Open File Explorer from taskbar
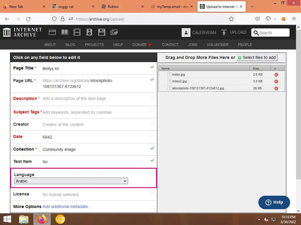301x225 pixels. 24,219
